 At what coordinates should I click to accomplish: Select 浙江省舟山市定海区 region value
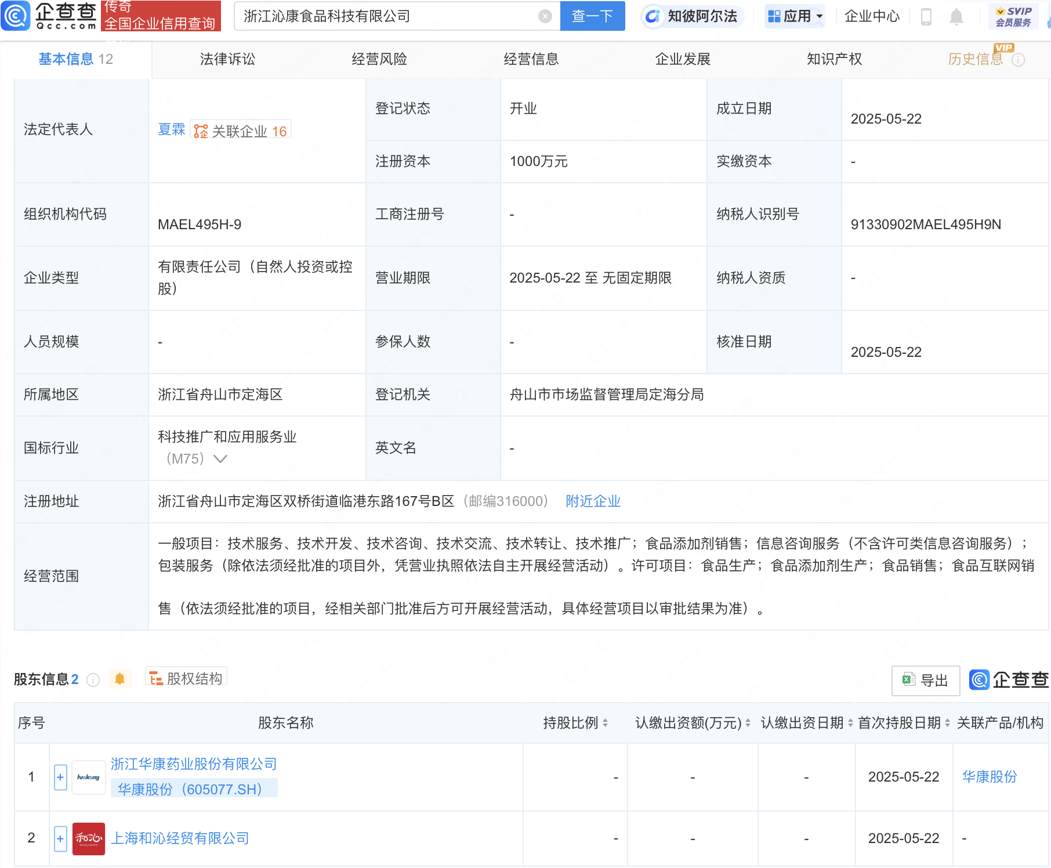[x=220, y=395]
